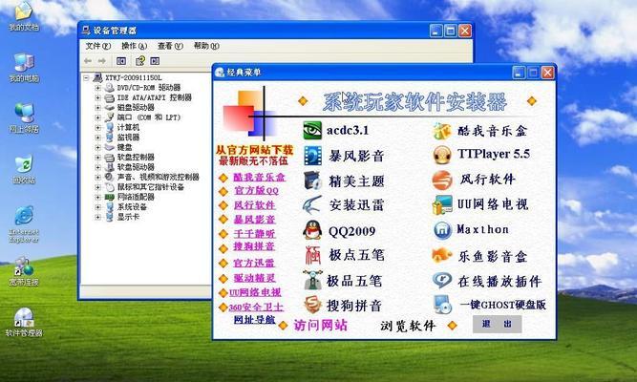637x382 pixels.
Task: Expand the 端口 (COM 和 LPT) node
Action: click(97, 117)
